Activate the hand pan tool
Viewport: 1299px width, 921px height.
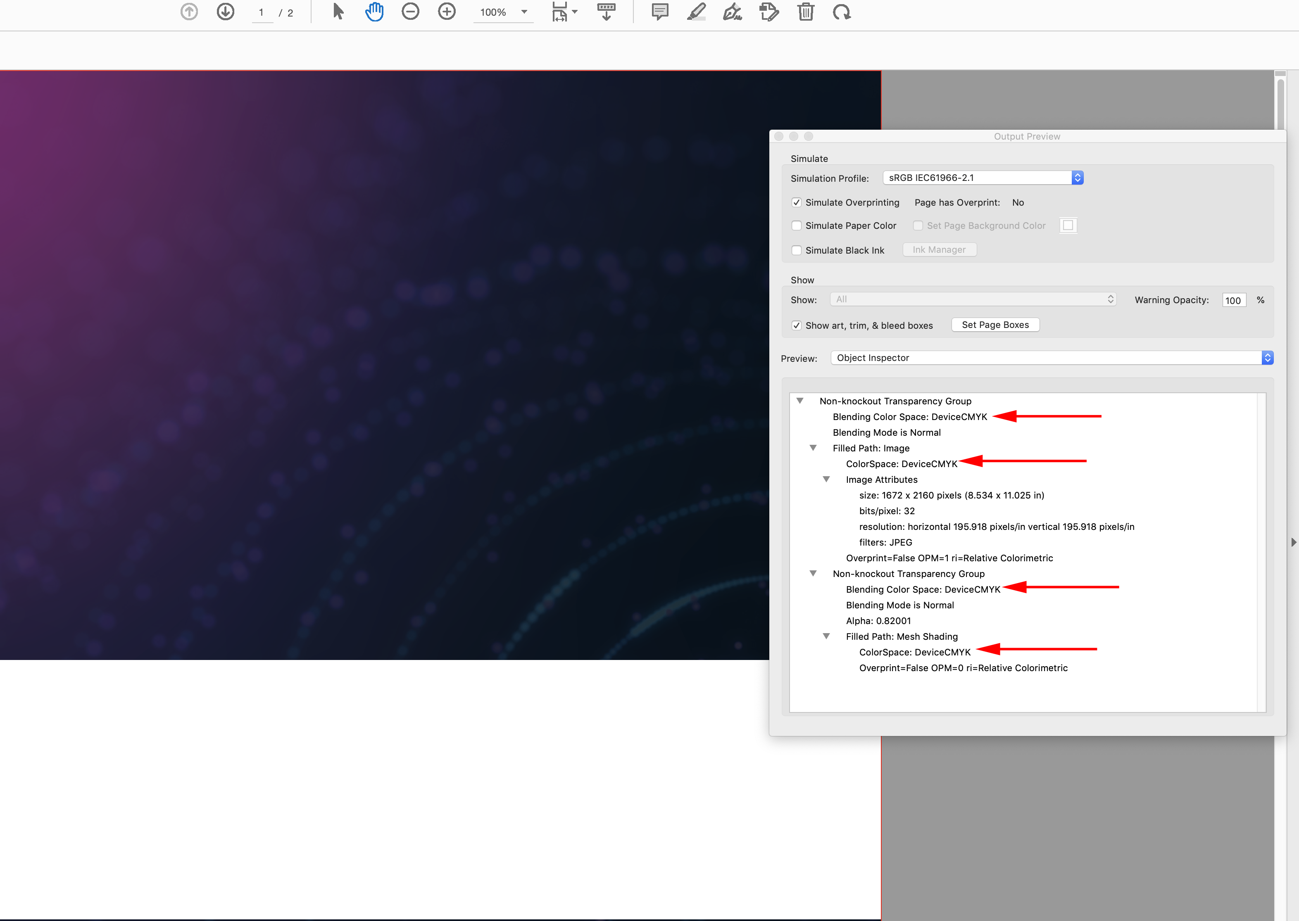(374, 12)
